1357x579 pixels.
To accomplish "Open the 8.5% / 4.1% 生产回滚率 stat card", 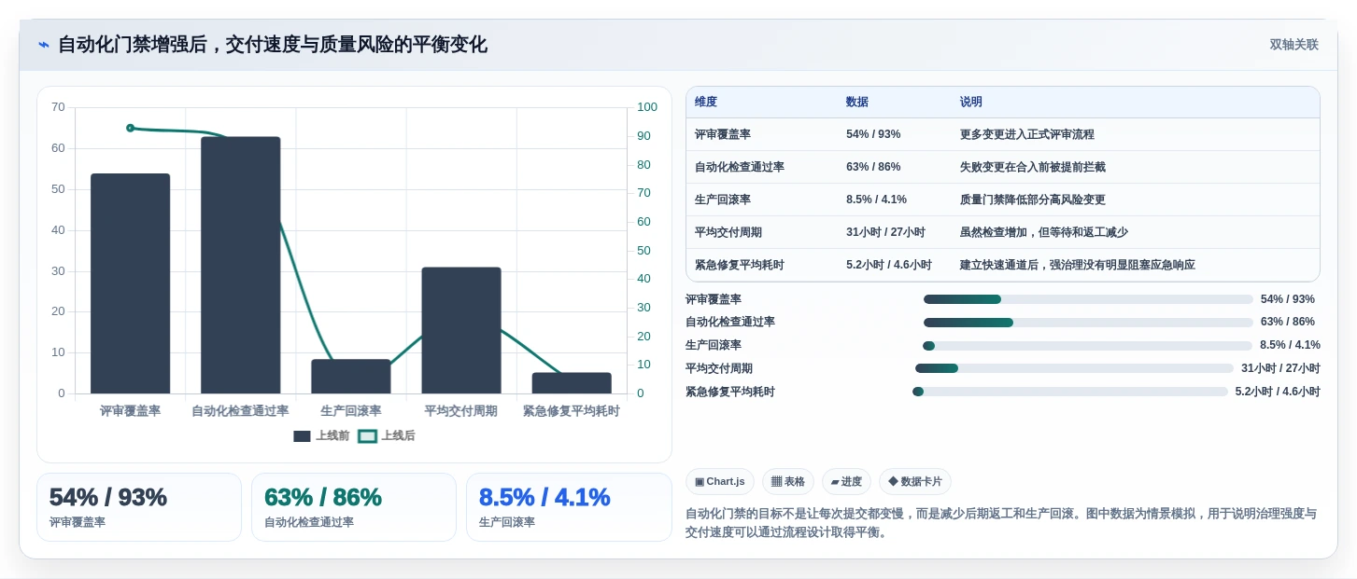I will 569,507.
